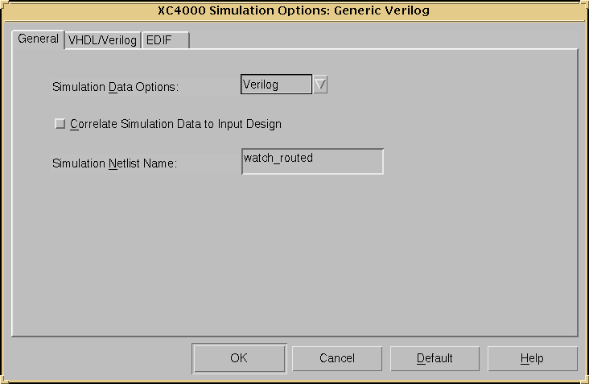Open Help for simulation options
Viewport: 589px width, 384px height.
pos(532,358)
